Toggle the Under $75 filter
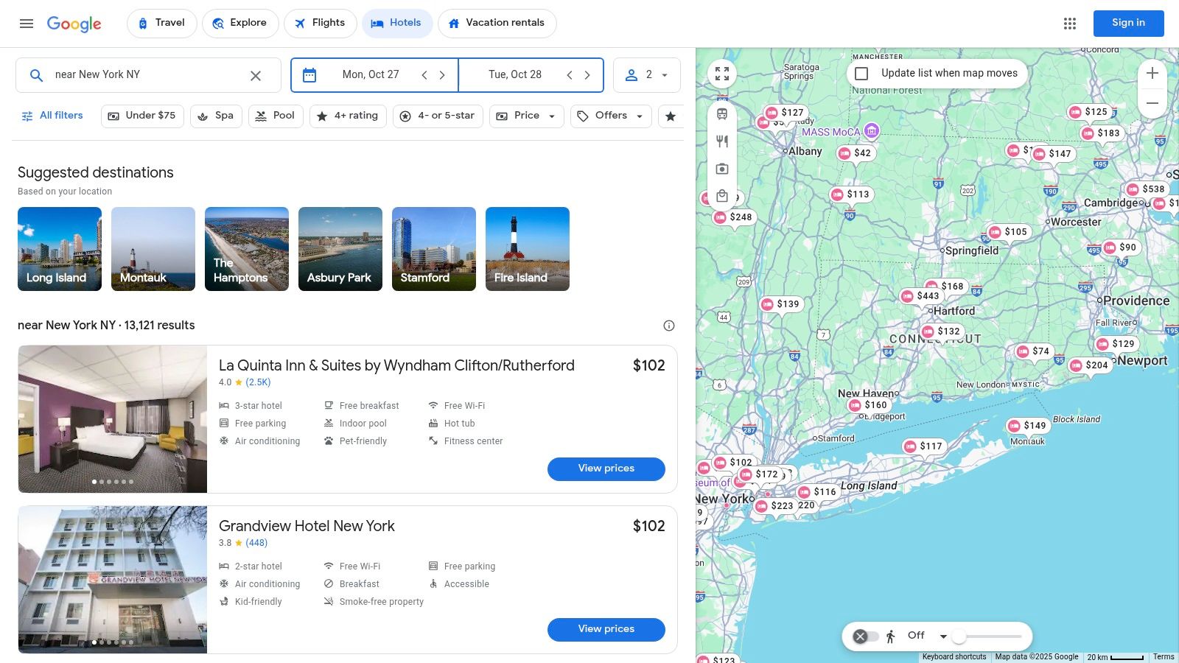Image resolution: width=1179 pixels, height=663 pixels. pos(142,116)
